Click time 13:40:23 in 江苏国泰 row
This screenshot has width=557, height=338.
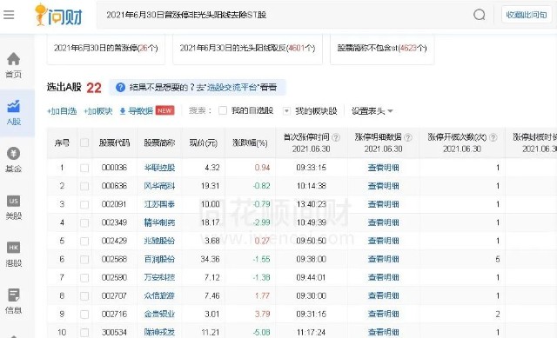(x=312, y=204)
